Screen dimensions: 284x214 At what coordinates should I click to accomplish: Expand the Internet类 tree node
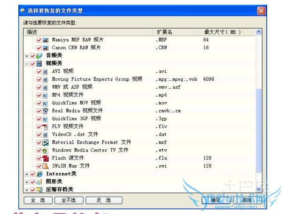click(27, 175)
